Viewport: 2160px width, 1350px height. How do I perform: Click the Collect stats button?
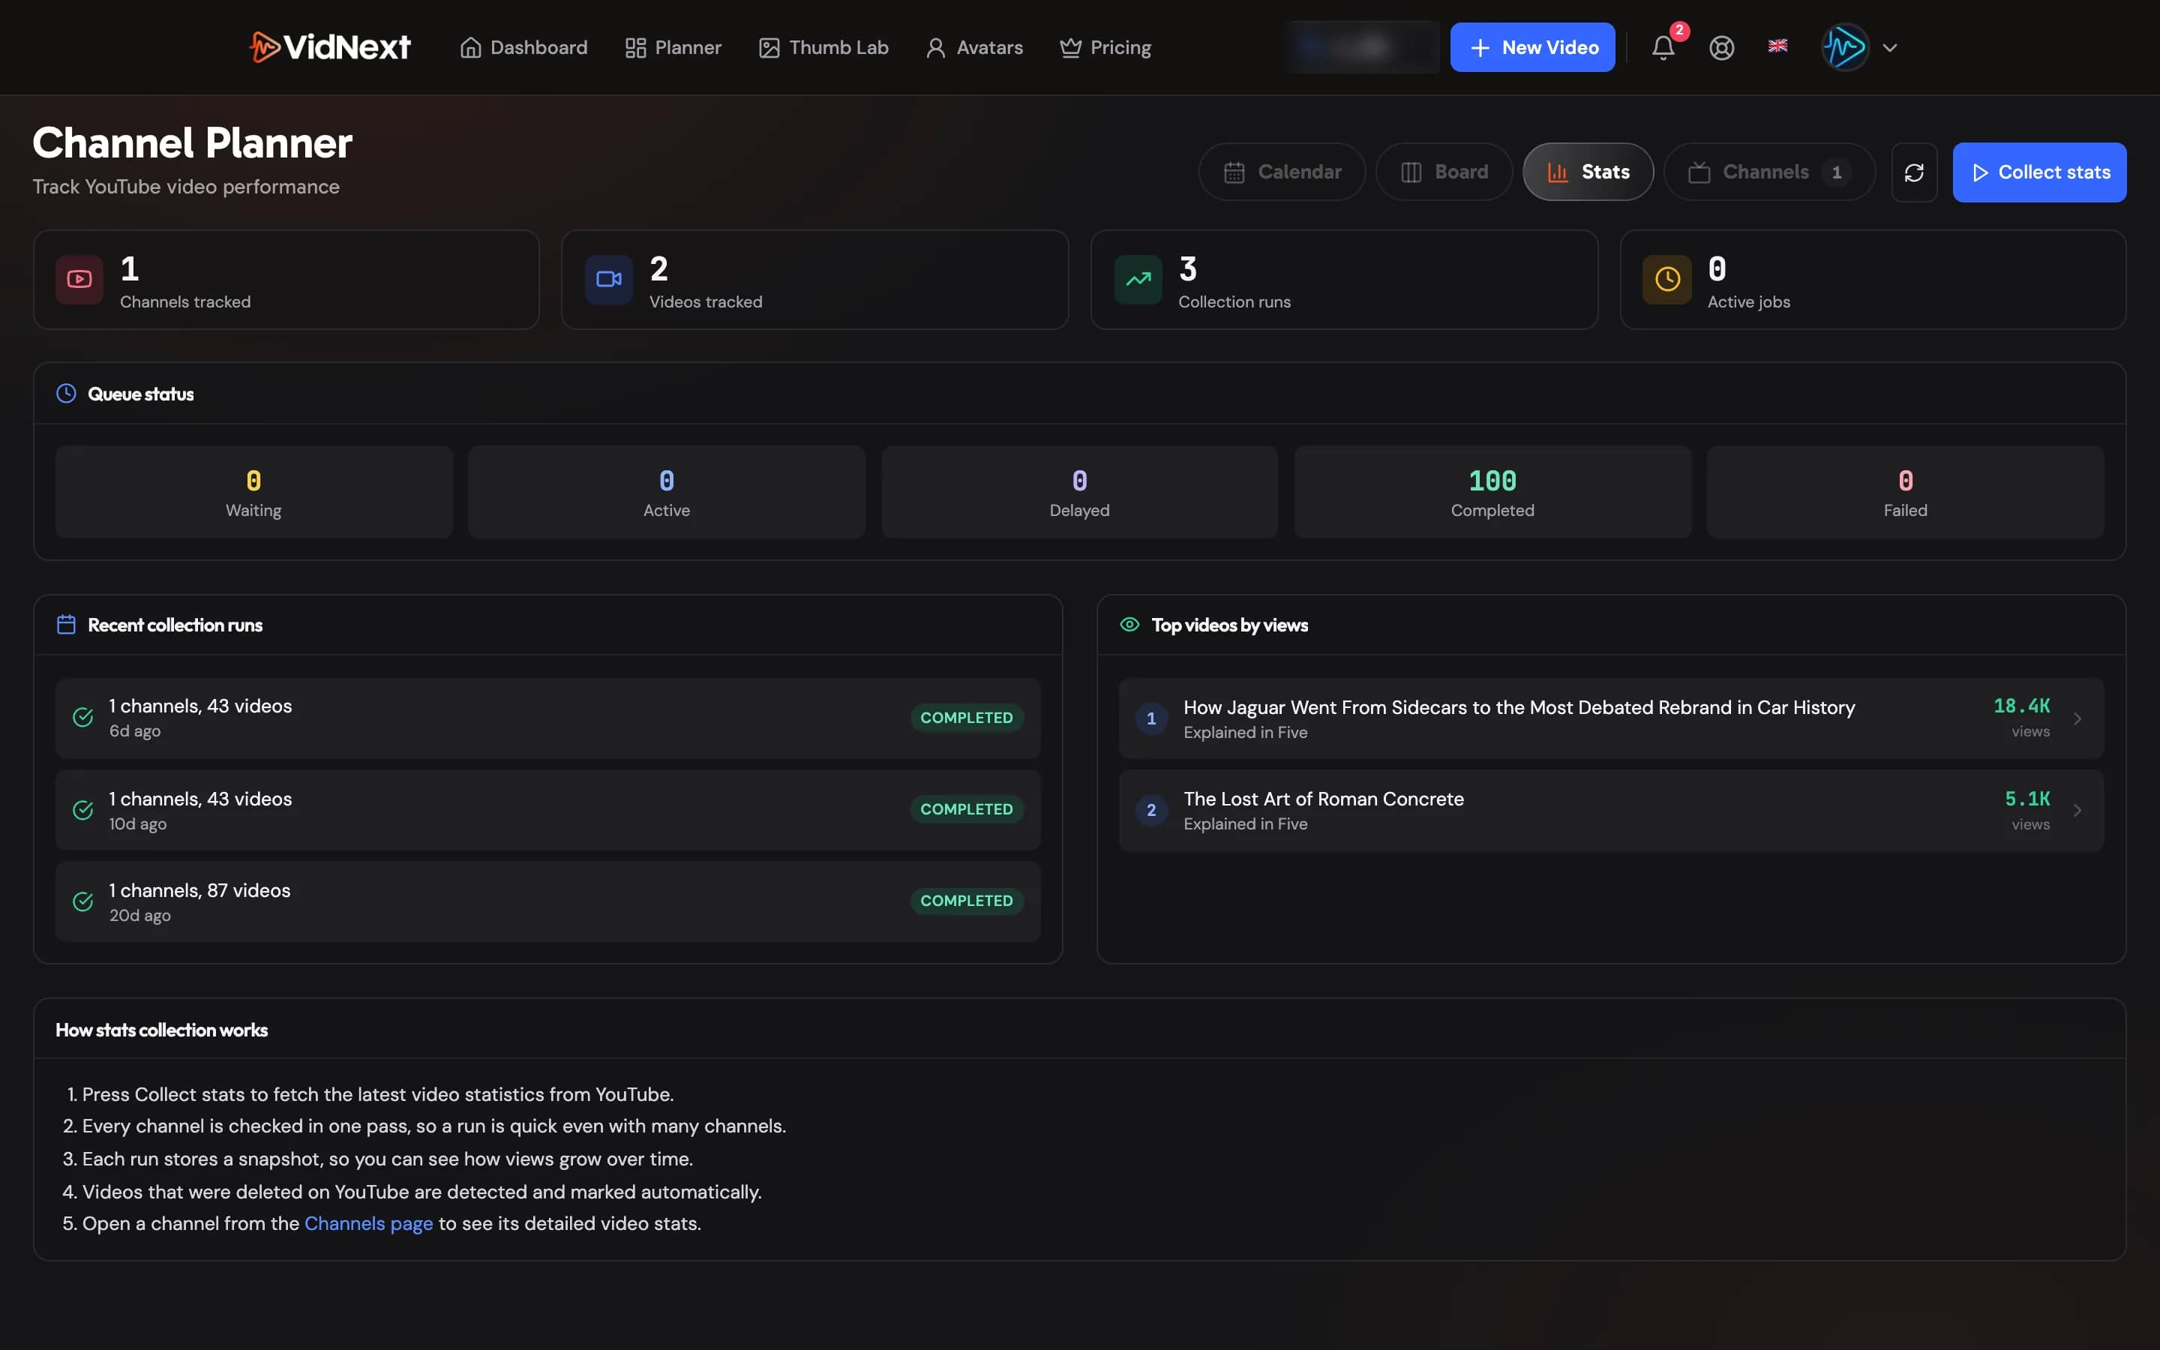[x=2039, y=172]
